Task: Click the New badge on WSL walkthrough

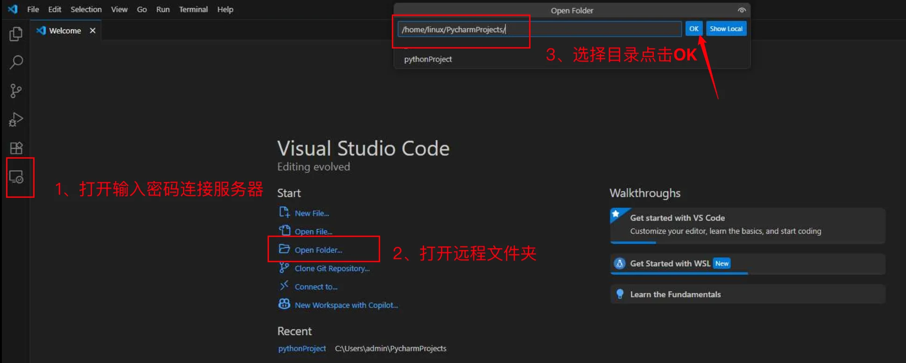Action: 722,264
